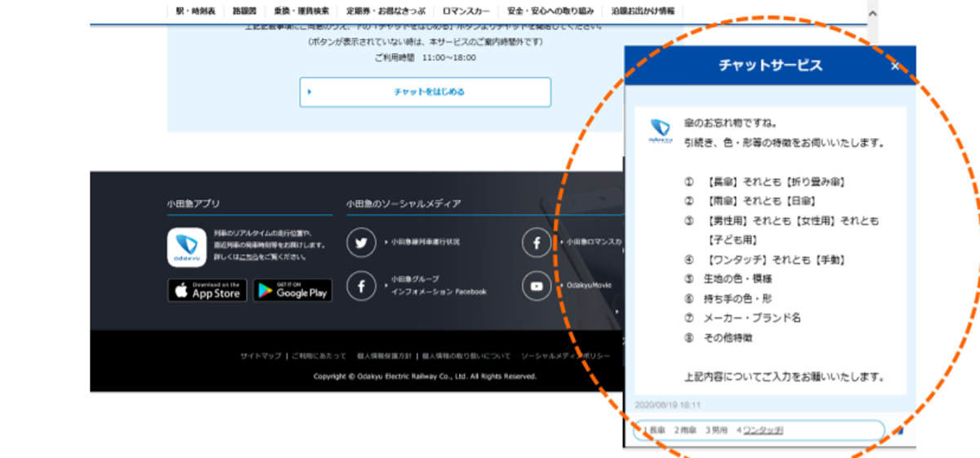Click the YouTube icon for OdakyuMovie
The image size is (980, 458).
[x=537, y=286]
